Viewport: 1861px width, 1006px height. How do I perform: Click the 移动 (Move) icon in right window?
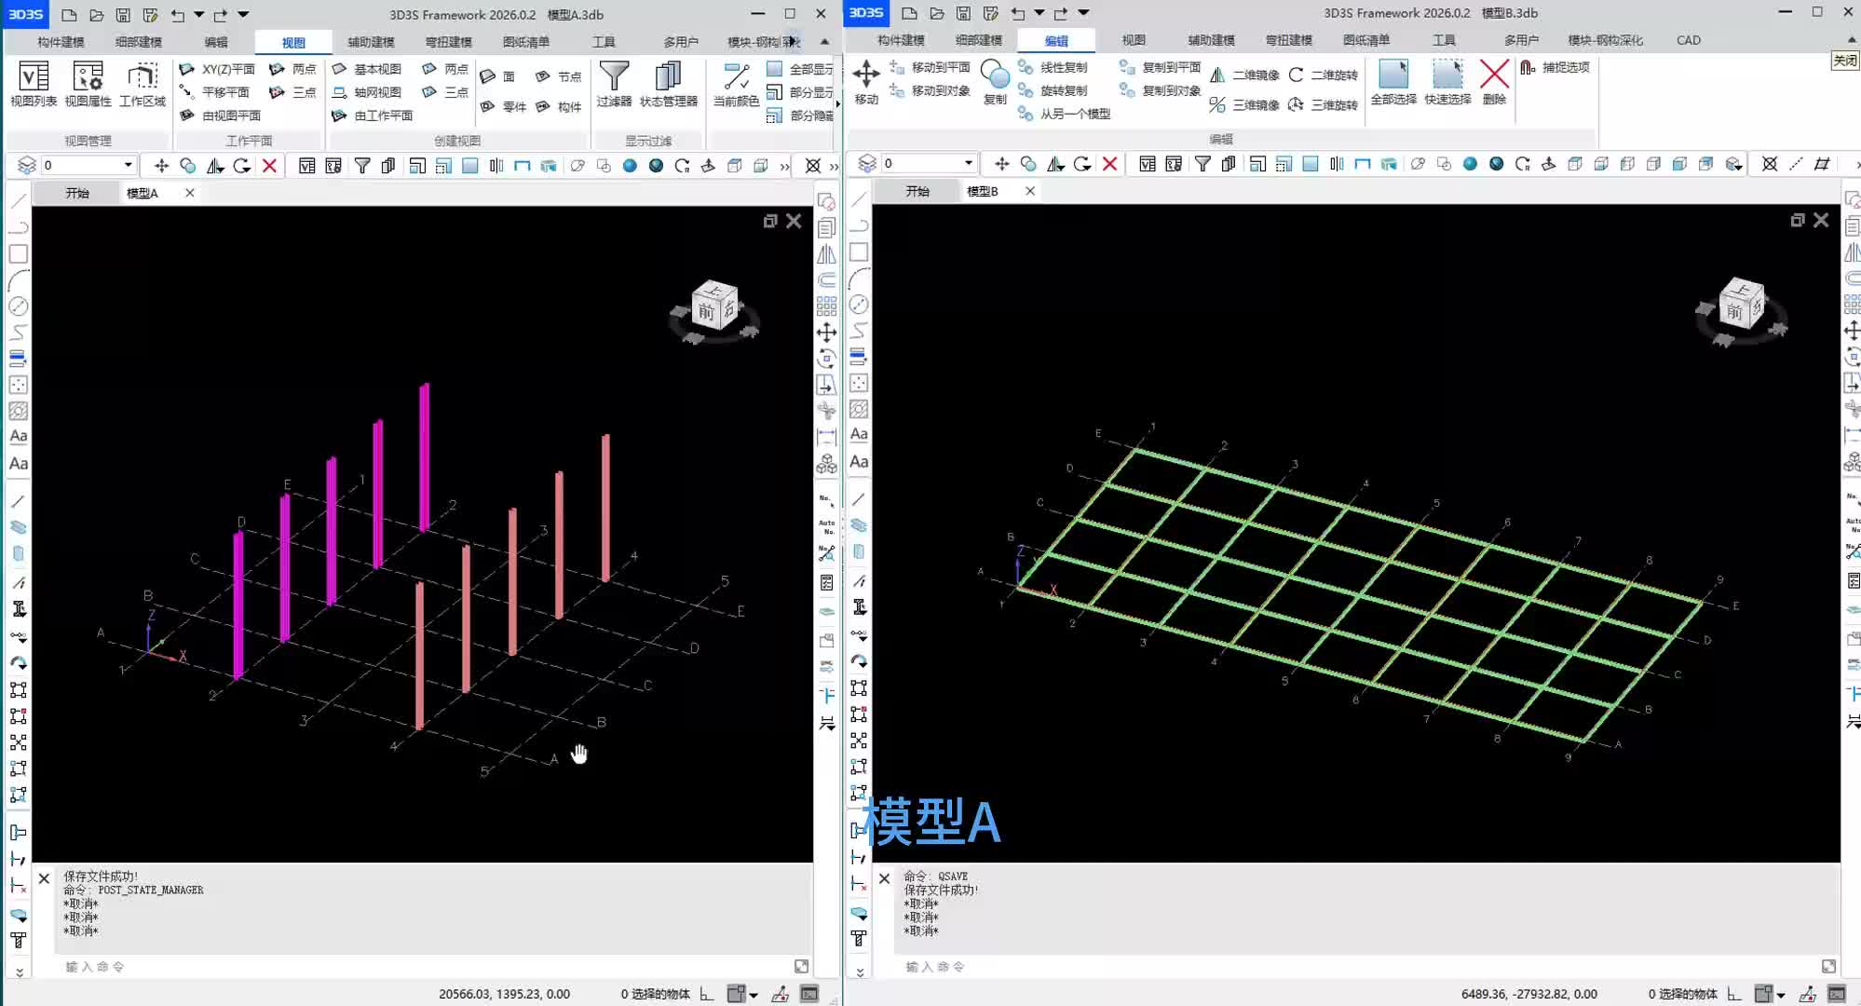(865, 75)
